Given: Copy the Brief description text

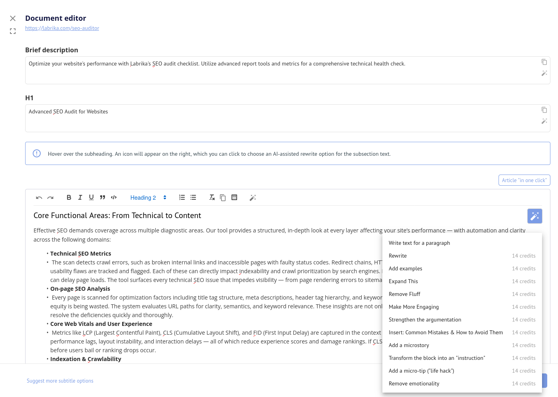Looking at the screenshot, I should pyautogui.click(x=544, y=62).
